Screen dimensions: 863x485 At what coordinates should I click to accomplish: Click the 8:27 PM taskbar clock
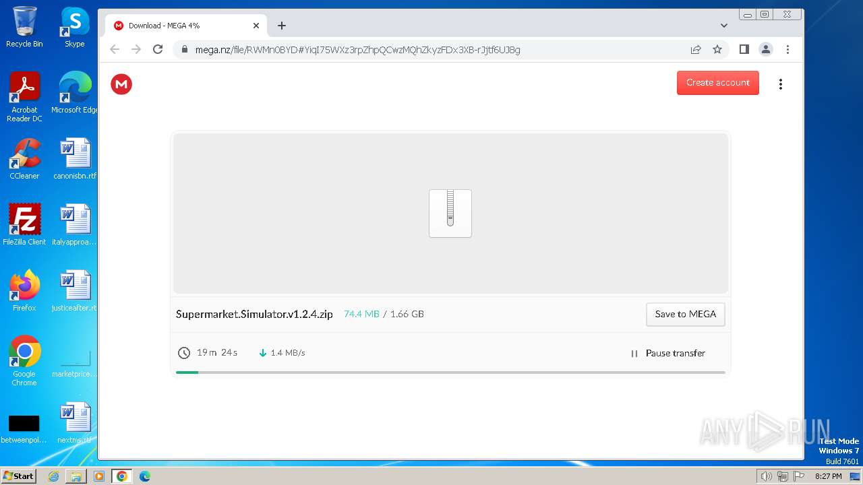click(828, 476)
